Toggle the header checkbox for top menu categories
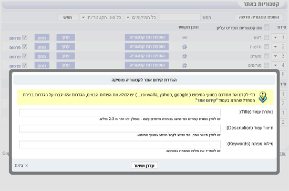Viewport: 289px width, 191px height. (x=266, y=27)
